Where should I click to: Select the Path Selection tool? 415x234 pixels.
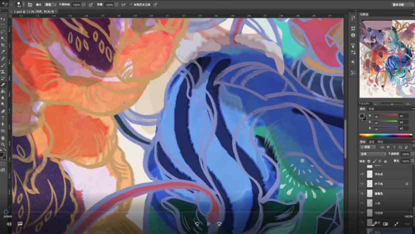tap(3, 124)
